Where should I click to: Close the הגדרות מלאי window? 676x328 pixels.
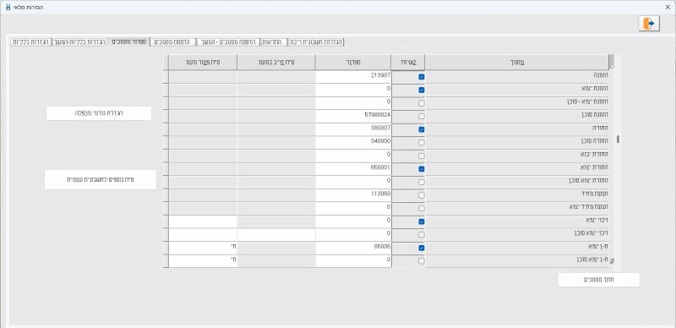668,8
